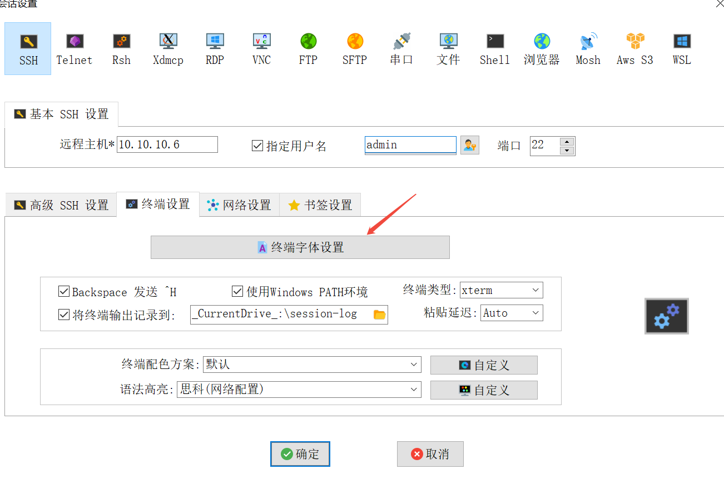Open the 终端配色方案 dropdown

click(414, 364)
